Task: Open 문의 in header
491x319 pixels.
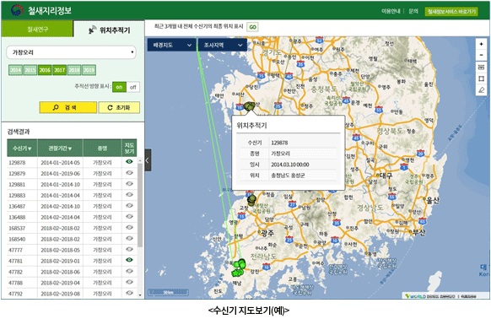Action: click(x=413, y=11)
